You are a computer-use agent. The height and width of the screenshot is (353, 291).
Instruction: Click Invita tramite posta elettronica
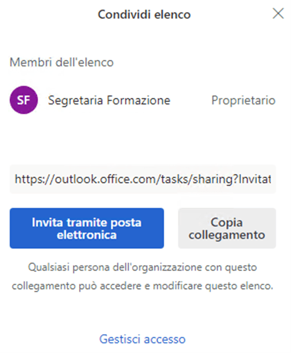pyautogui.click(x=87, y=228)
